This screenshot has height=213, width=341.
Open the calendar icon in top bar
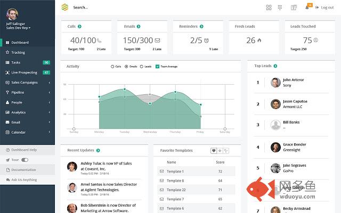[294, 7]
